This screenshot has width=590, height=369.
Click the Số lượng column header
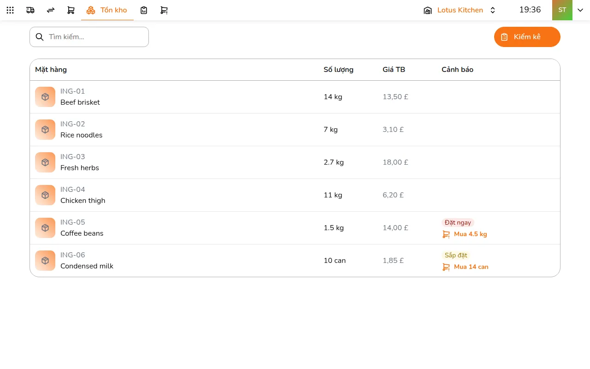coord(338,70)
